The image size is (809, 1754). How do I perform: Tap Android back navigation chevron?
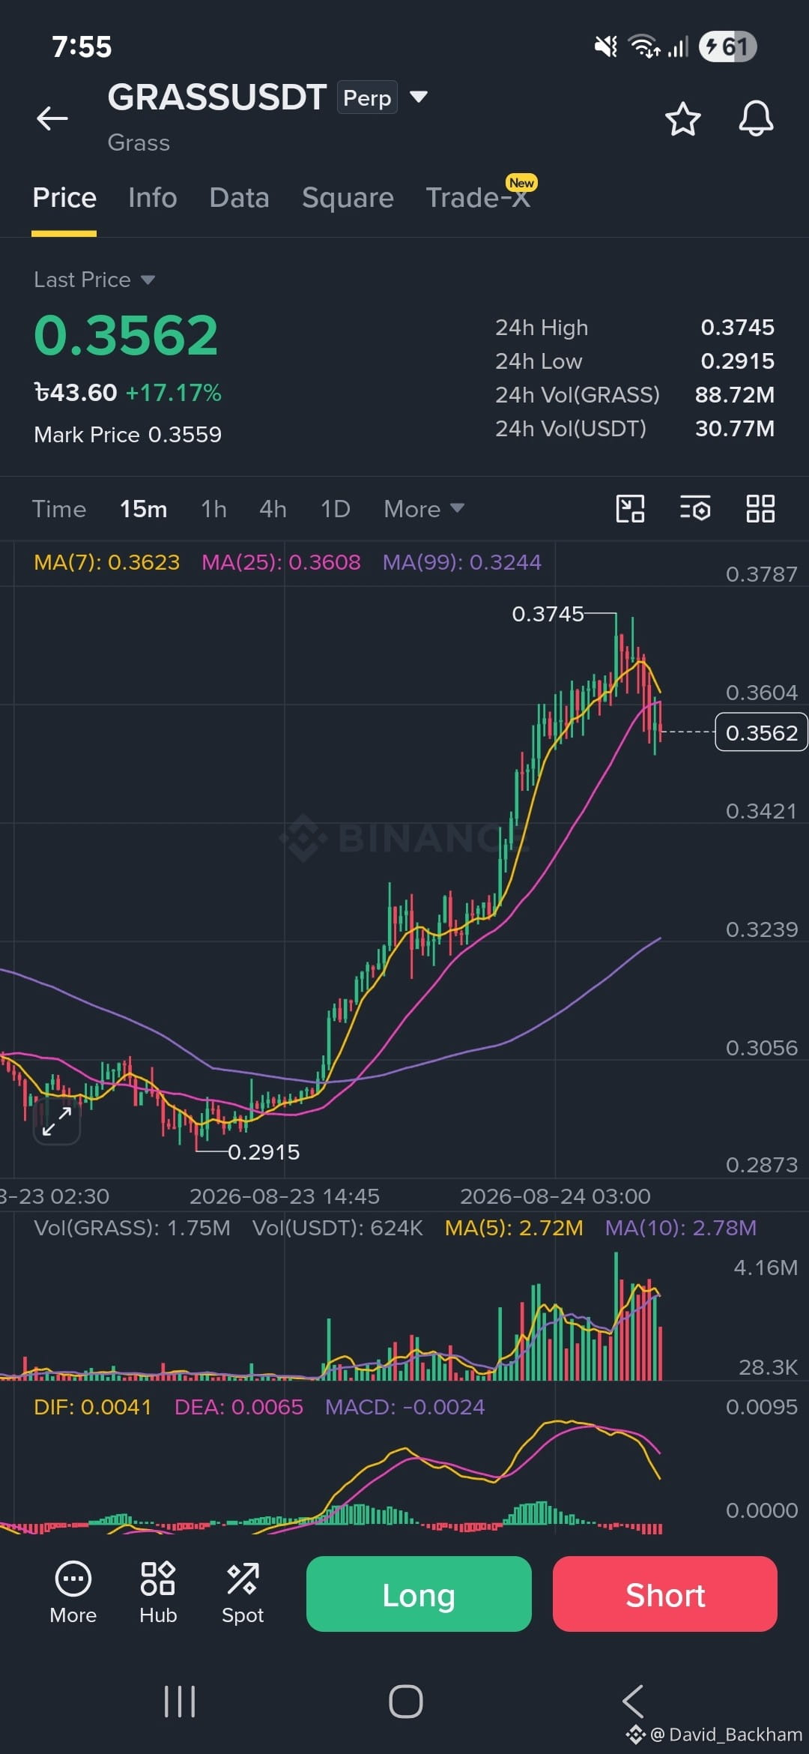point(633,1702)
